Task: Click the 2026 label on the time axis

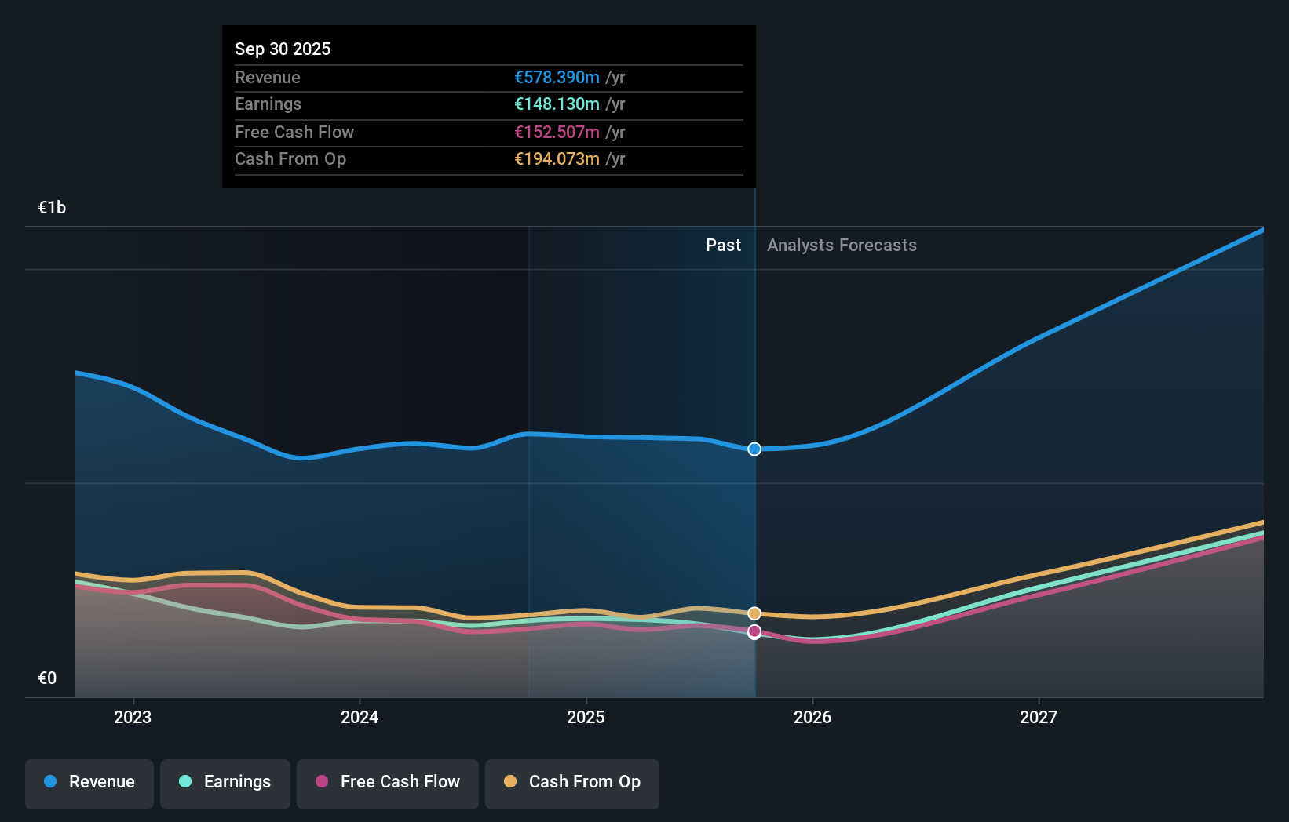Action: (x=813, y=717)
